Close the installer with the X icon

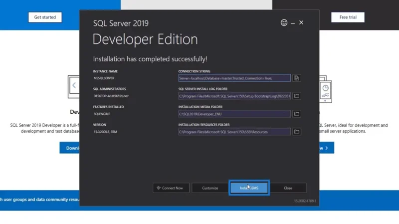tap(301, 22)
